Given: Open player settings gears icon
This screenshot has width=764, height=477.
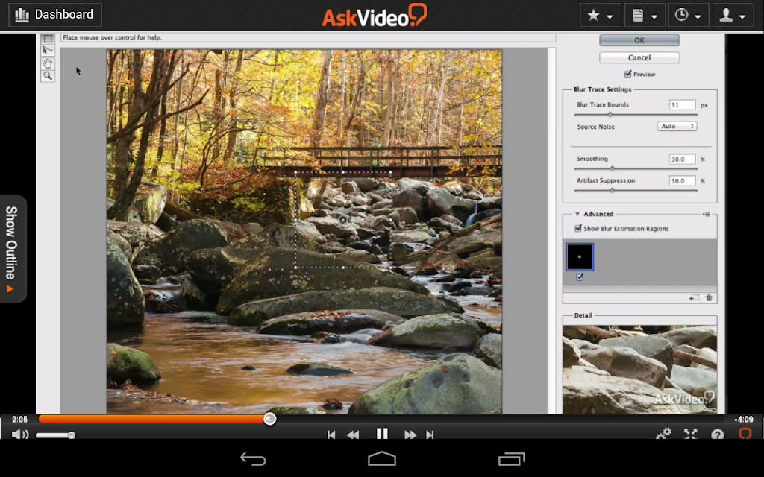Looking at the screenshot, I should [663, 434].
